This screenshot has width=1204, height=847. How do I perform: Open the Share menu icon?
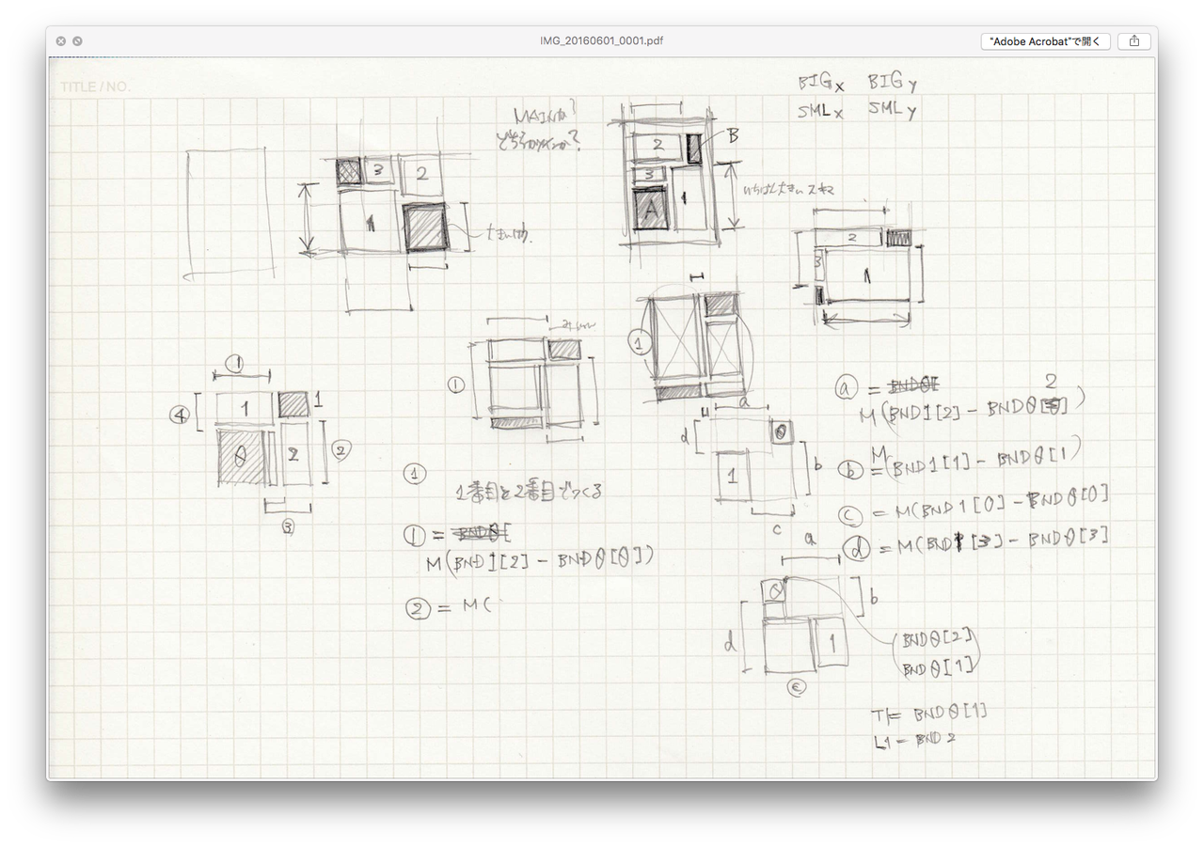click(x=1134, y=41)
